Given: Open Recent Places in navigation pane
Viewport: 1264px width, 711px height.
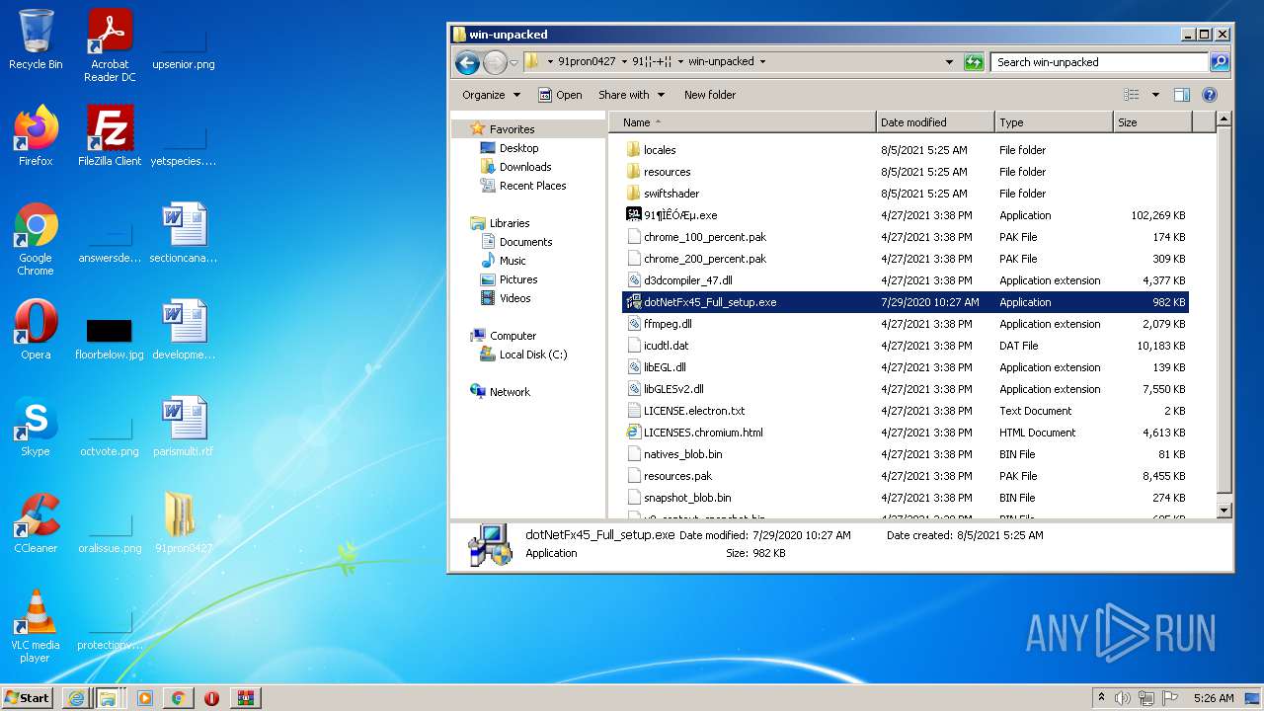Looking at the screenshot, I should 532,186.
